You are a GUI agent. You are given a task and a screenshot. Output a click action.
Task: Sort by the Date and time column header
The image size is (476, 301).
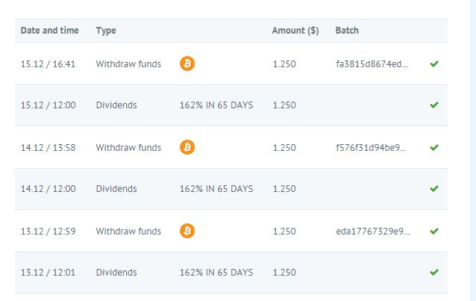point(49,31)
